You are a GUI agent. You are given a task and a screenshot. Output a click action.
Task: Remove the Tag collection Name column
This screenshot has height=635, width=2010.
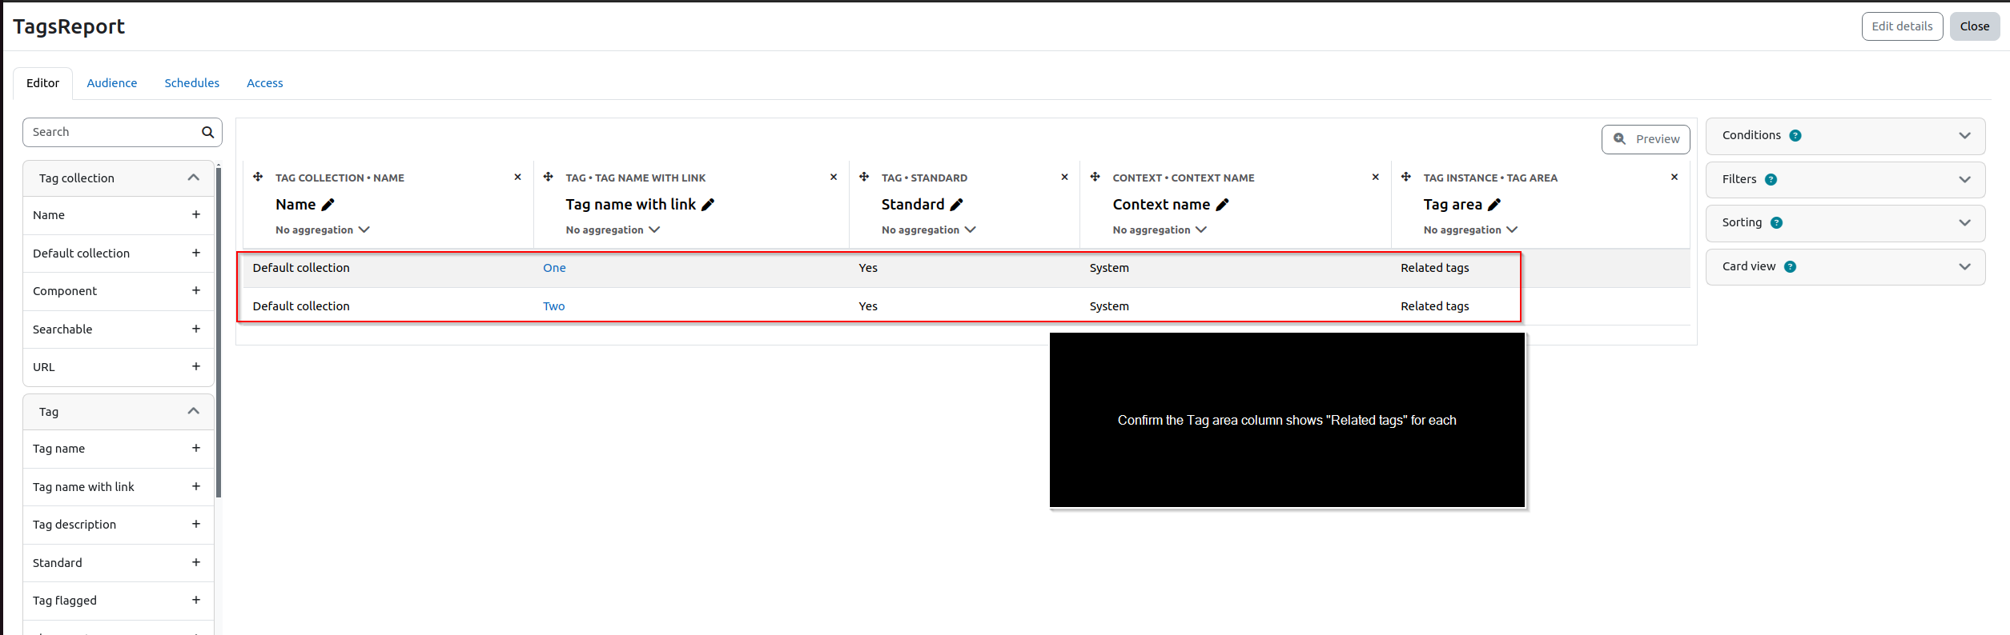[517, 178]
